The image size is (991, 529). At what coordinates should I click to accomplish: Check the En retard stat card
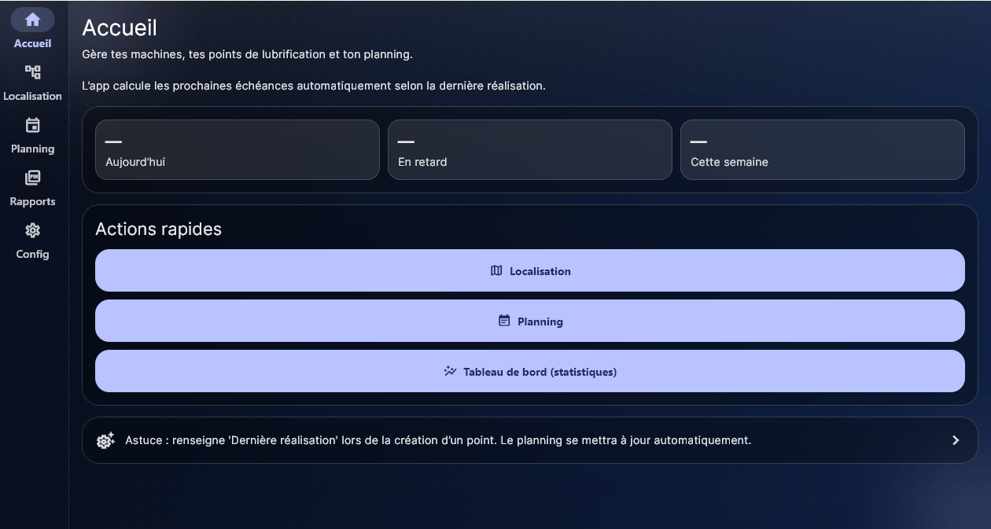(529, 149)
